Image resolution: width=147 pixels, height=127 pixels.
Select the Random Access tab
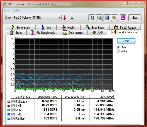pos(124,32)
